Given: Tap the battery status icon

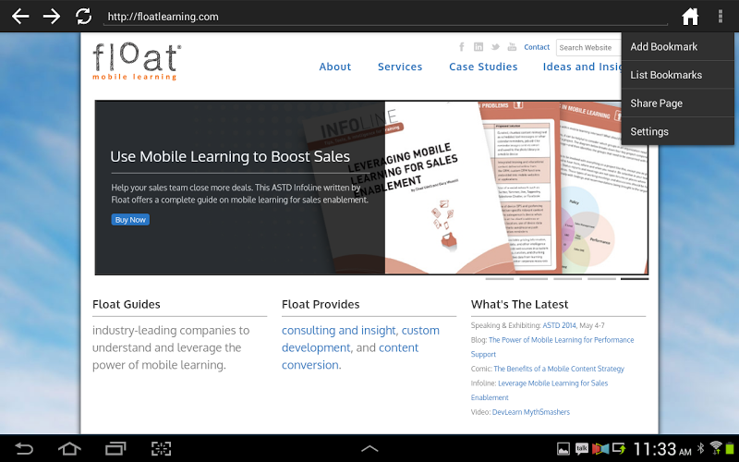Looking at the screenshot, I should point(730,448).
